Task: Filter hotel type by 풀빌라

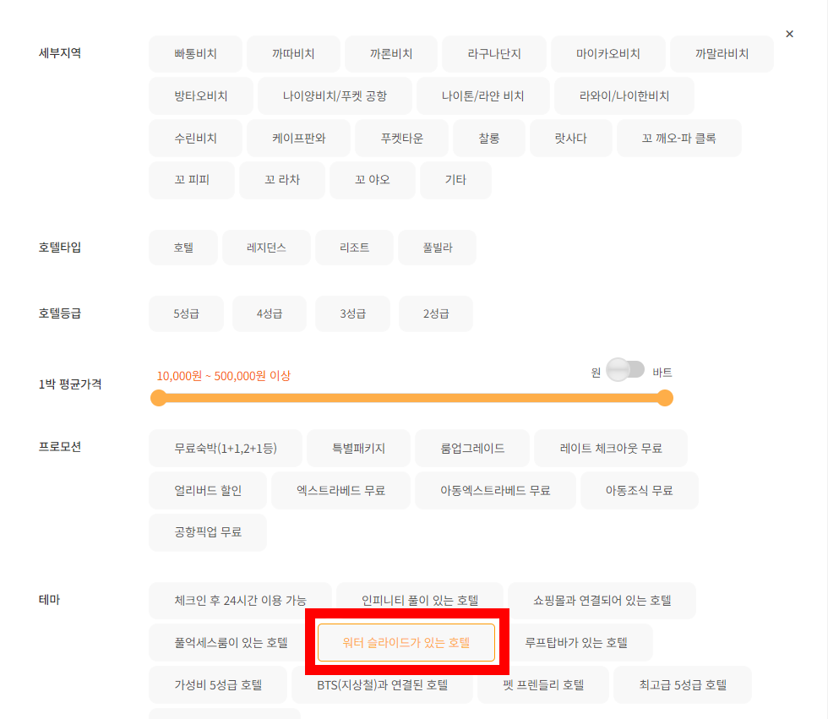Action: pyautogui.click(x=438, y=248)
